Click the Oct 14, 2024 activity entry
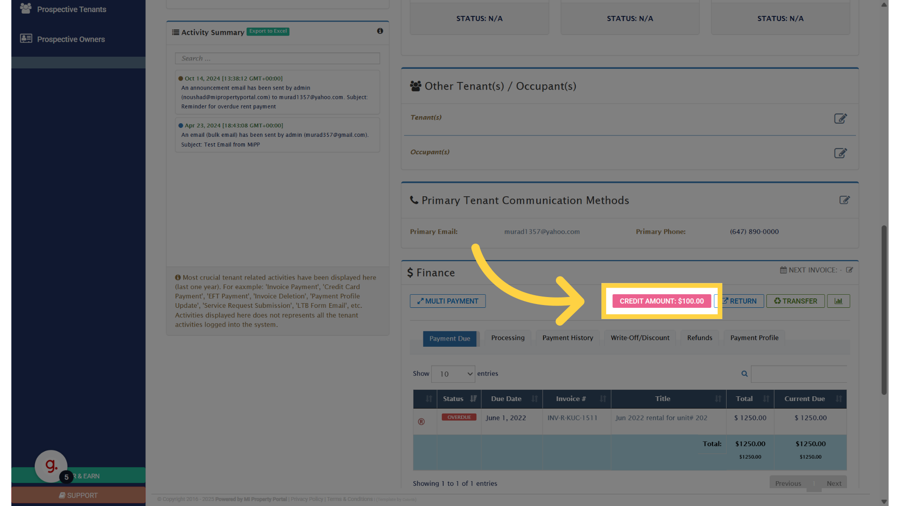This screenshot has height=506, width=900. (x=277, y=92)
